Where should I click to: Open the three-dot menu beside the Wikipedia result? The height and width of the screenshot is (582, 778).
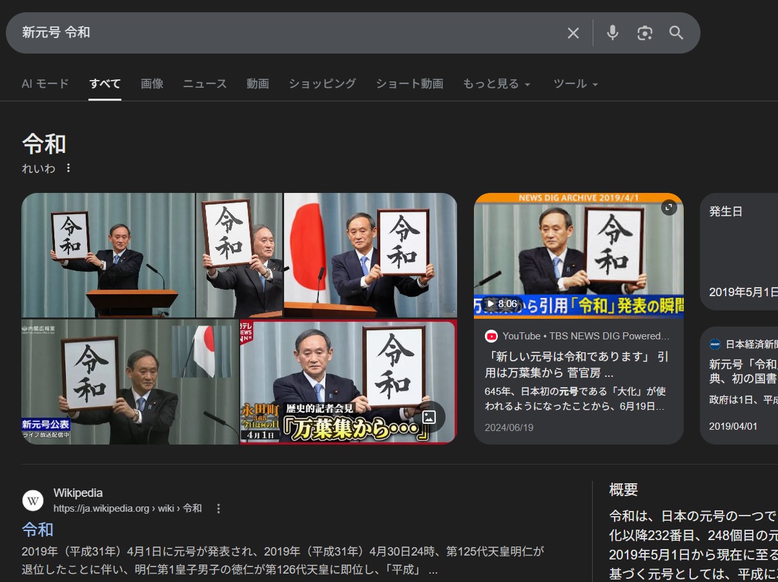218,508
